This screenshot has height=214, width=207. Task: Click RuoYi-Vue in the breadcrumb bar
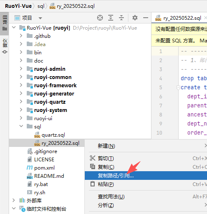(x=18, y=6)
